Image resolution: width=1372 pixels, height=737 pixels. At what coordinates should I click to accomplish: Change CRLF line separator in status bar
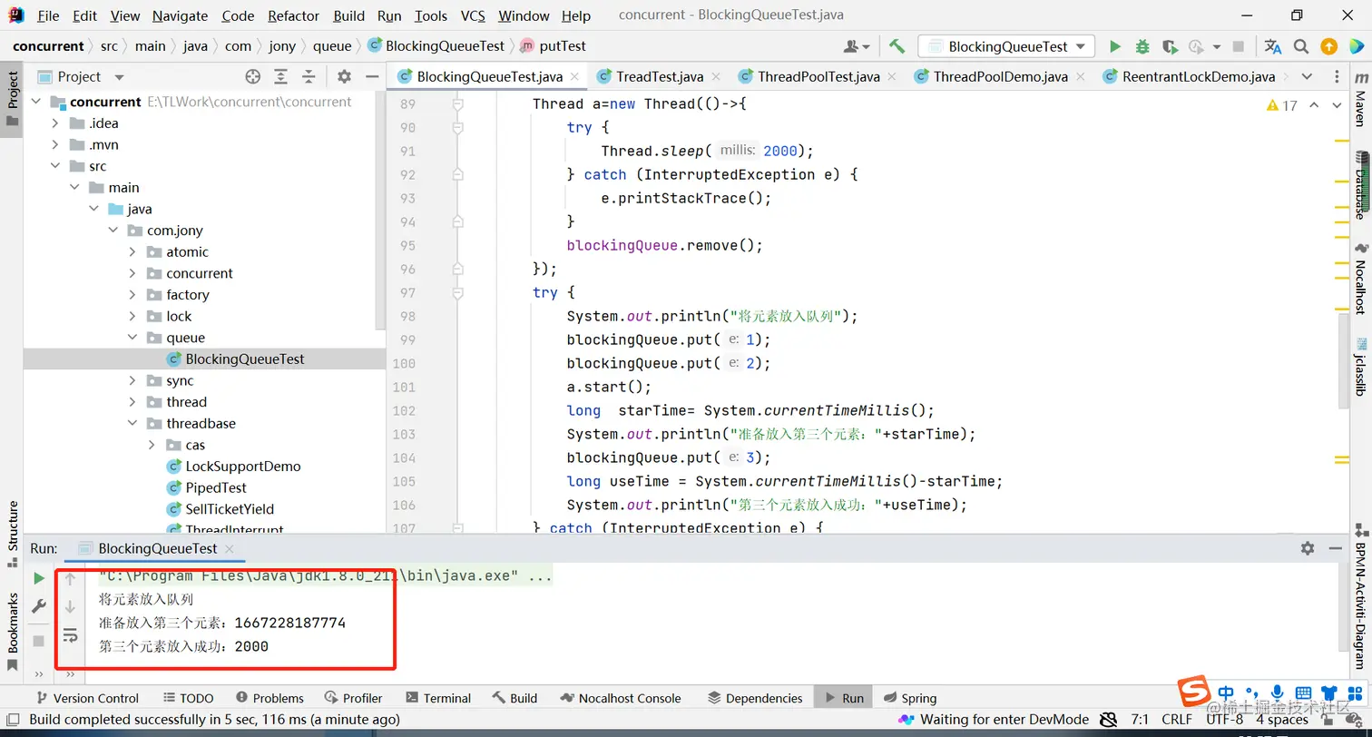1177,720
